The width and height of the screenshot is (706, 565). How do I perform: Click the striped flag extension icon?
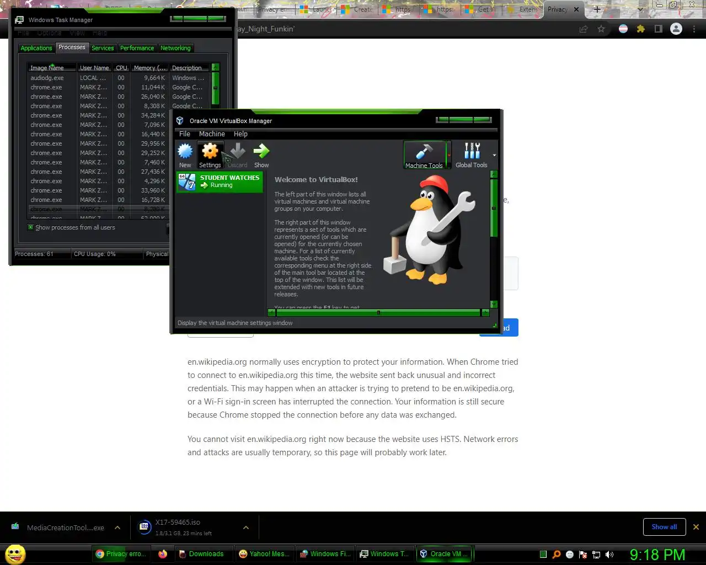pyautogui.click(x=623, y=29)
